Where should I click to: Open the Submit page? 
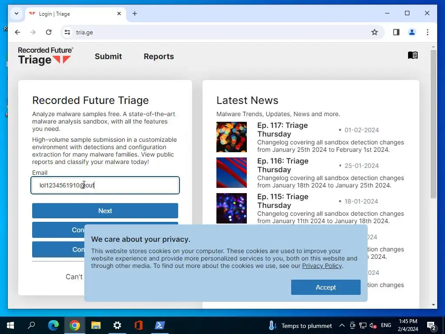[108, 56]
